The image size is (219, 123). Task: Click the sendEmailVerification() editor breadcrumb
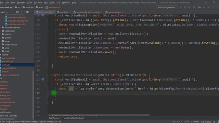pos(74,118)
